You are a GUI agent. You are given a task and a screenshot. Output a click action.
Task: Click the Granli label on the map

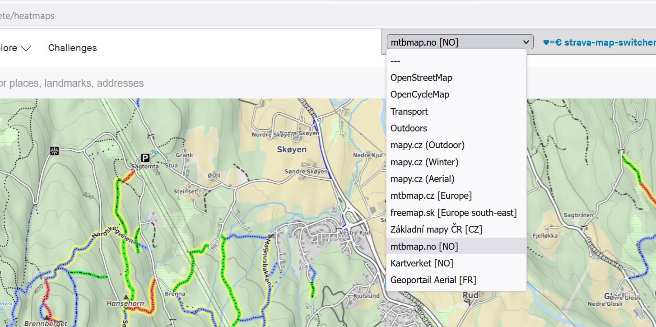184,155
